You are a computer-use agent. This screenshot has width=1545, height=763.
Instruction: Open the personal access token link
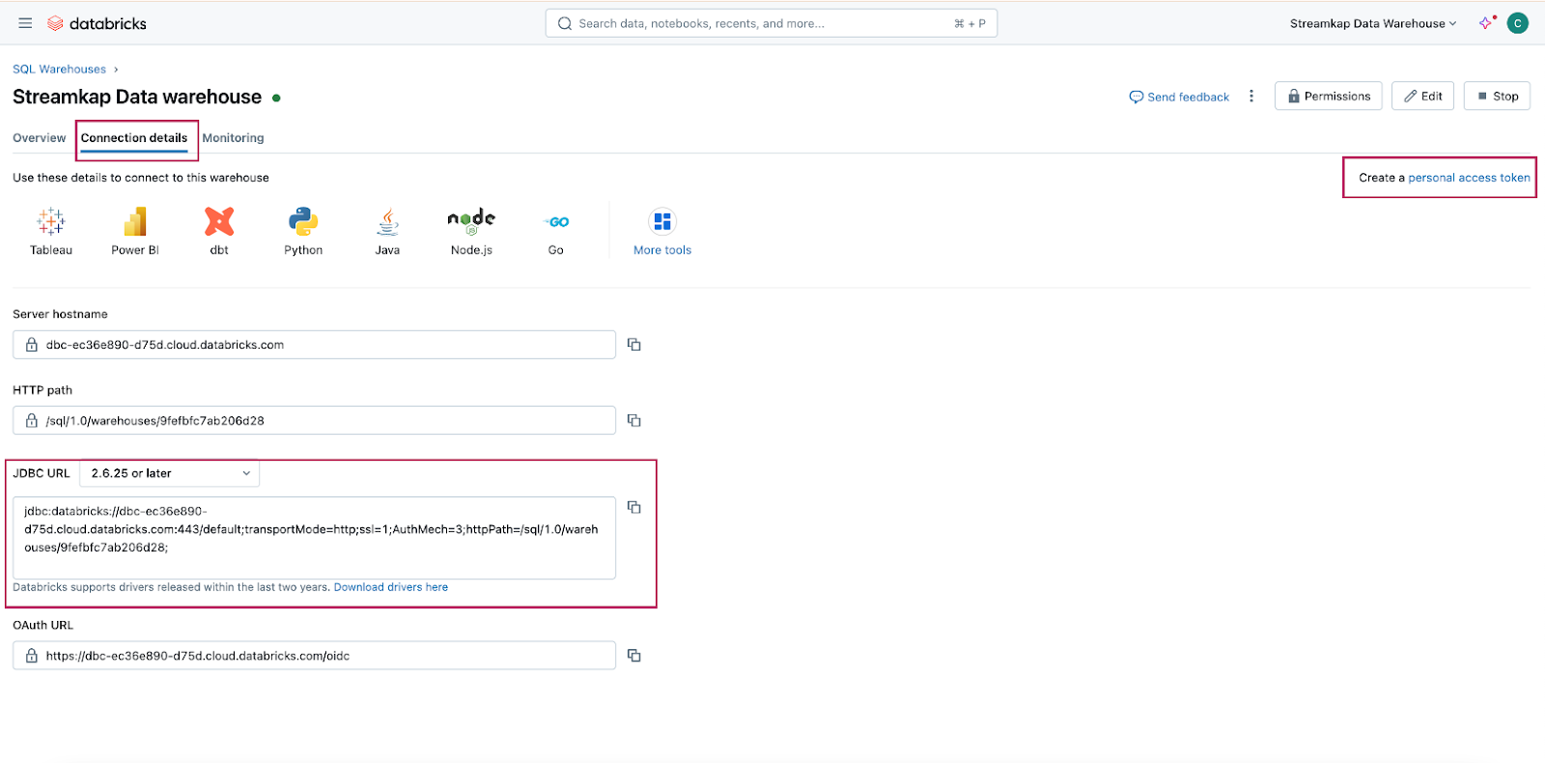1469,178
